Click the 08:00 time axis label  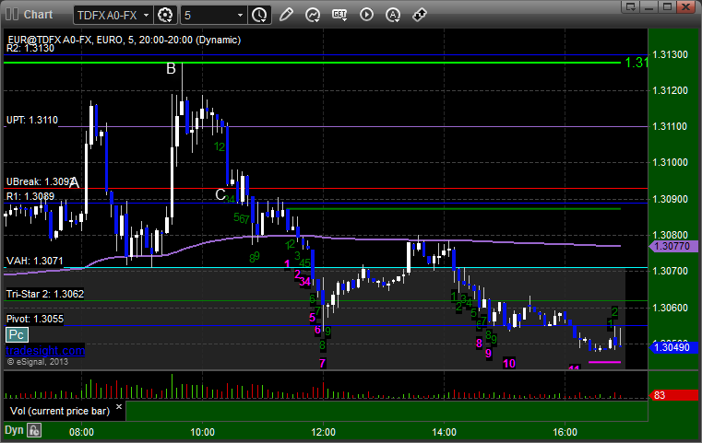(x=81, y=432)
